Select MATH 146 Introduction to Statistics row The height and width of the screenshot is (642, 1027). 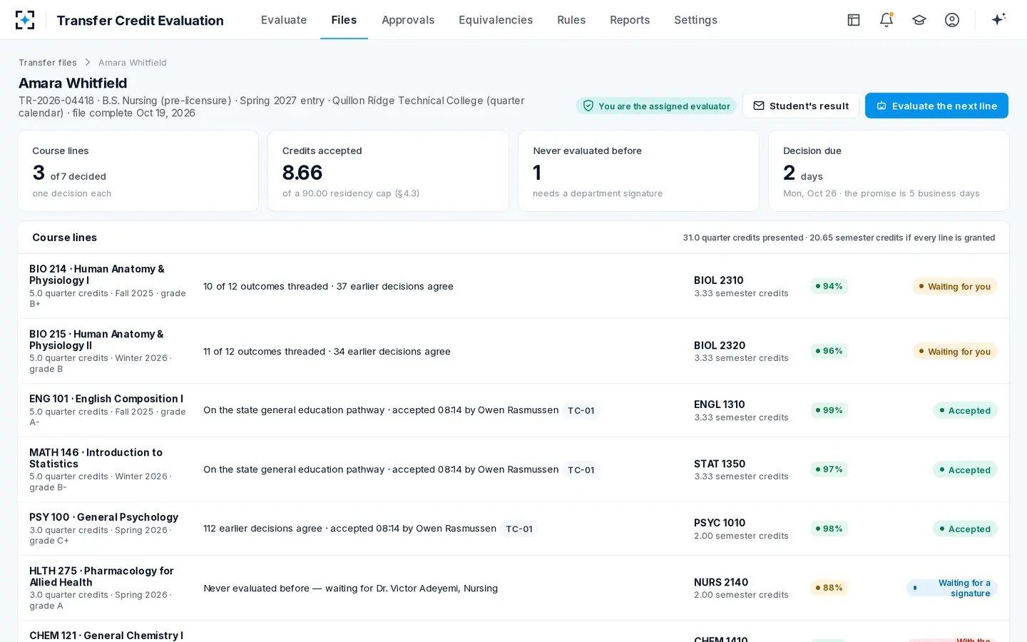513,469
